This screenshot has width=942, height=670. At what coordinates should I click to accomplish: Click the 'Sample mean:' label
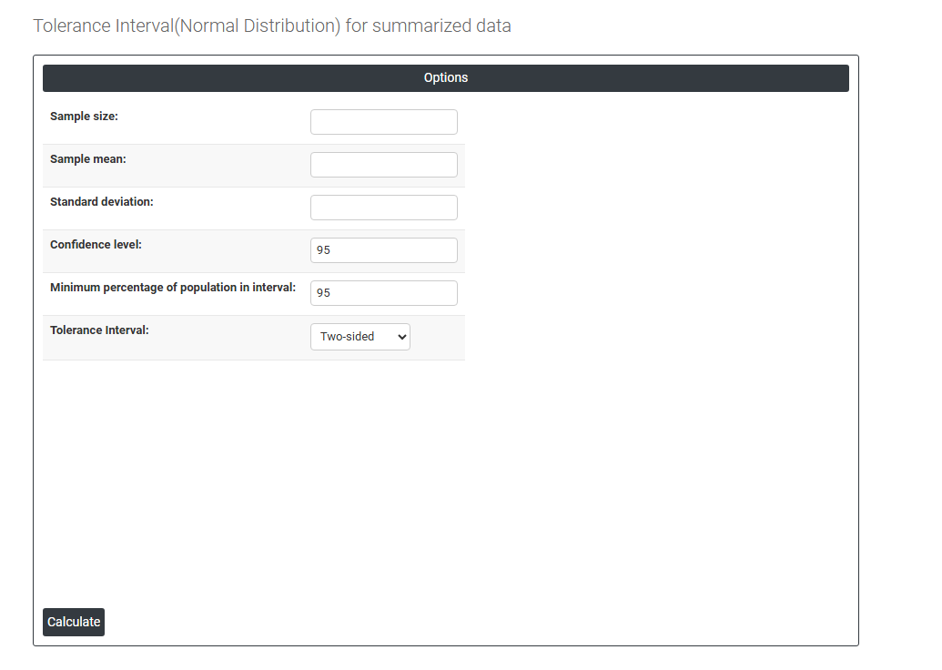pyautogui.click(x=87, y=159)
